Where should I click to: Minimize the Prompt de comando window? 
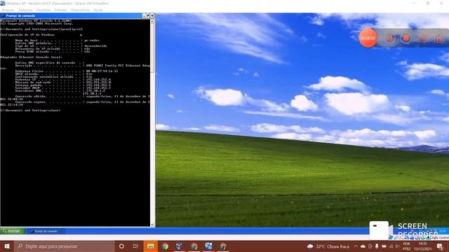click(144, 15)
